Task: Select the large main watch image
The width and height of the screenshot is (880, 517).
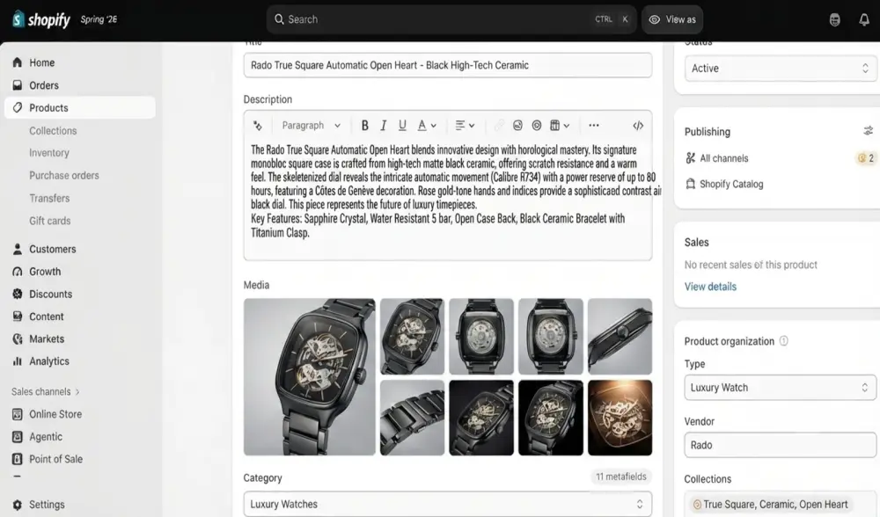Action: [309, 377]
